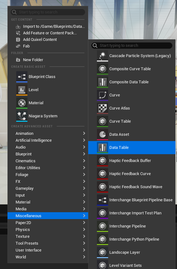Click the Composite Data Table icon
177x269 pixels.
[103, 82]
